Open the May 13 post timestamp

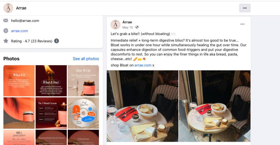coord(127,27)
